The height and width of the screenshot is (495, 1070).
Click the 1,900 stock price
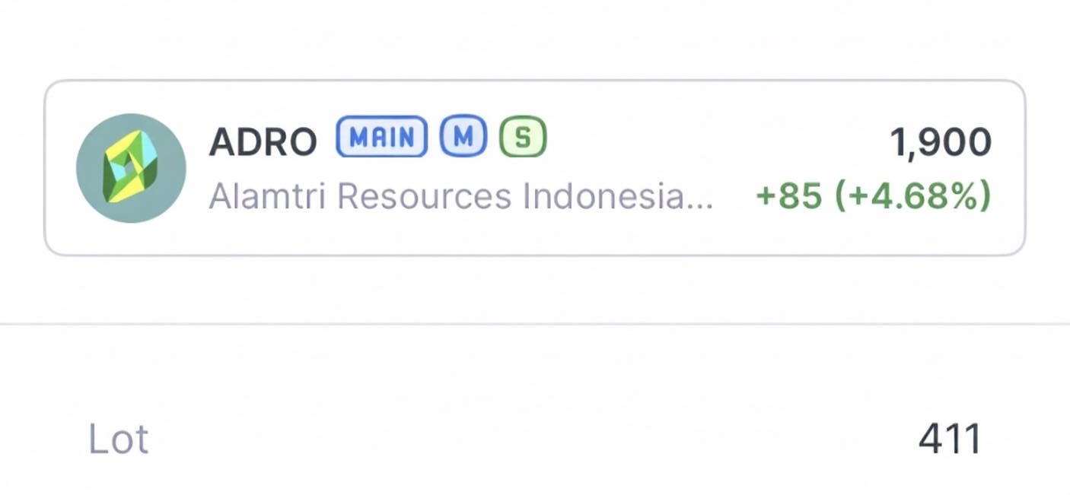coord(941,142)
